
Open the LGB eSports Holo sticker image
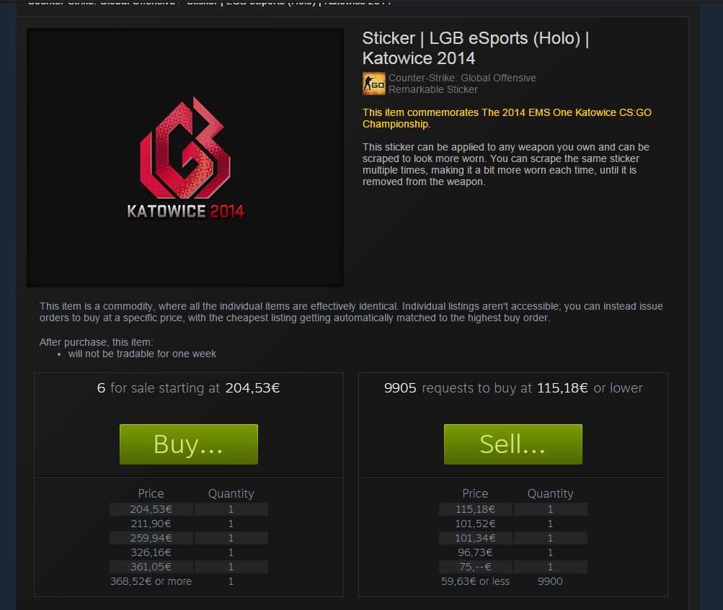tap(185, 158)
